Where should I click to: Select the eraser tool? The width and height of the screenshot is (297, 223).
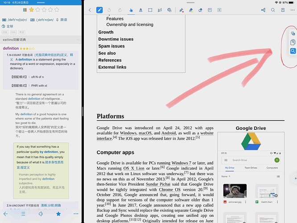pos(200,10)
